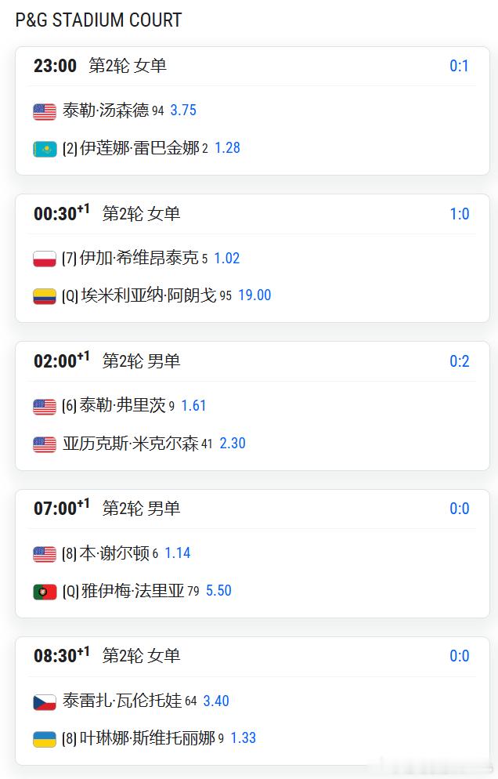Image resolution: width=498 pixels, height=779 pixels.
Task: Open player 亚历克斯·米克尔森
Action: pos(131,443)
